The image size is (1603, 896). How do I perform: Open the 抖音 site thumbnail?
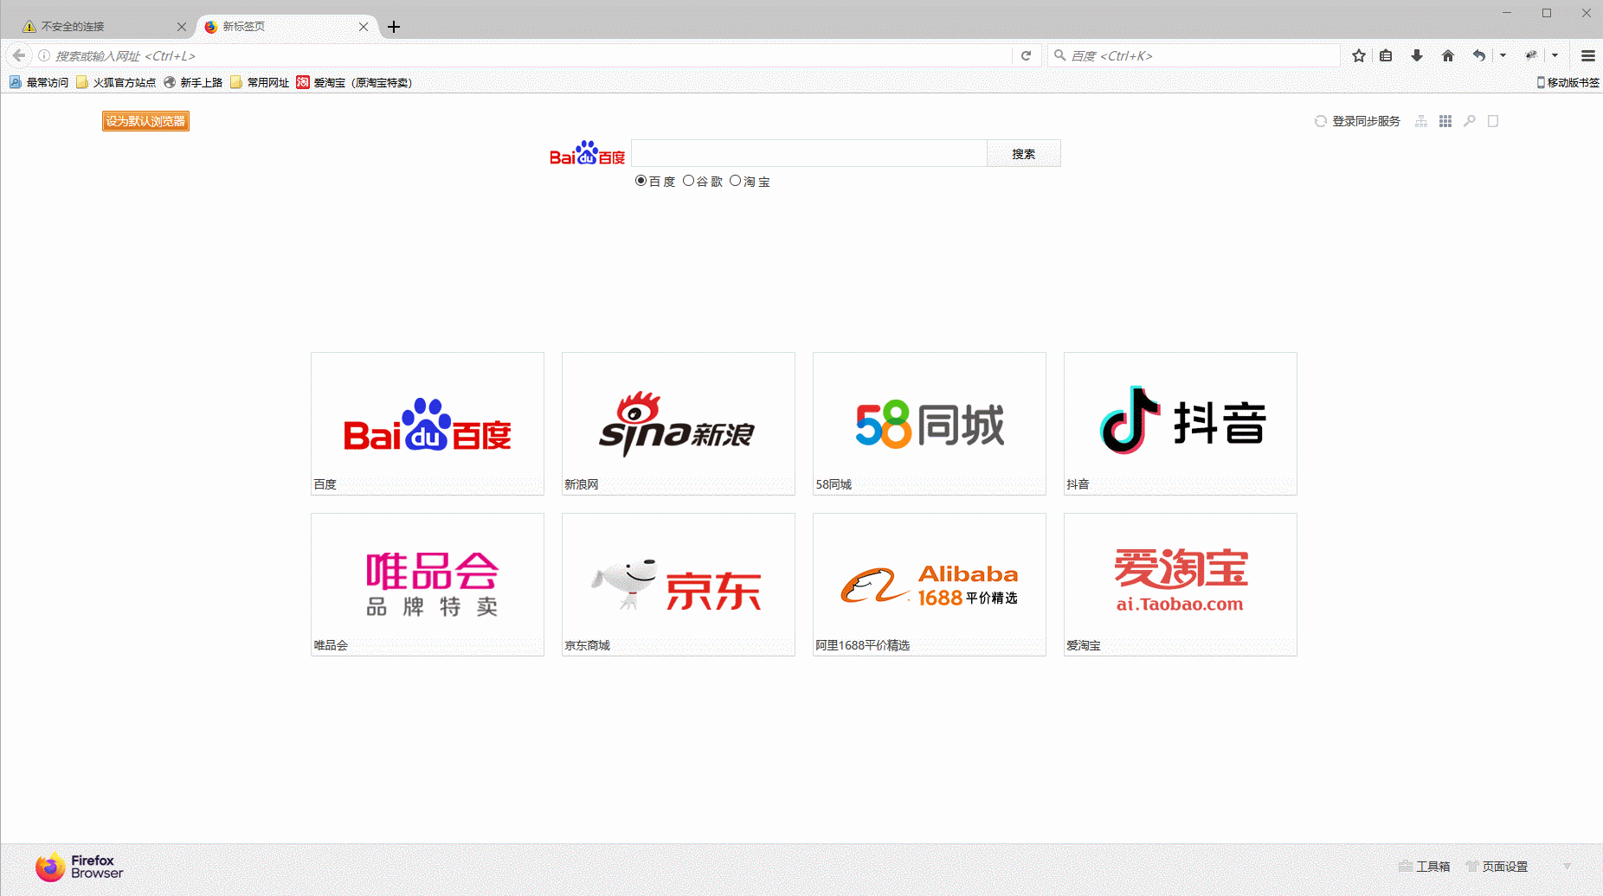1181,424
